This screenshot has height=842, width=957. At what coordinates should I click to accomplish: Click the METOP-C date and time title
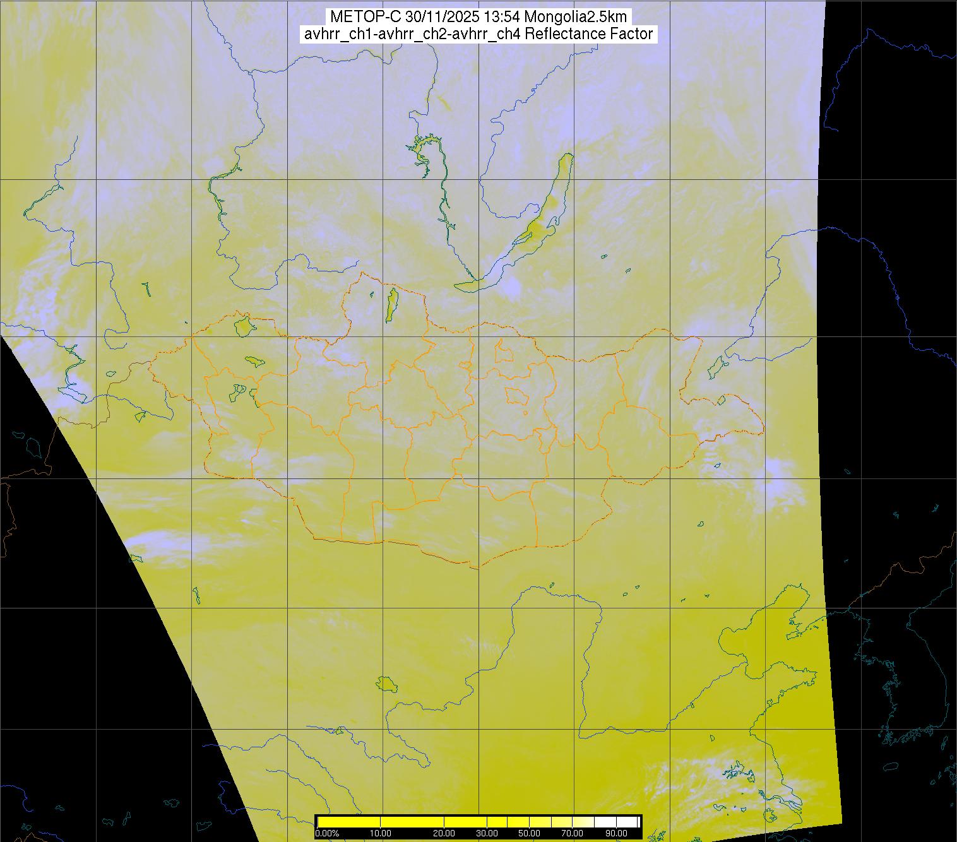click(x=478, y=17)
